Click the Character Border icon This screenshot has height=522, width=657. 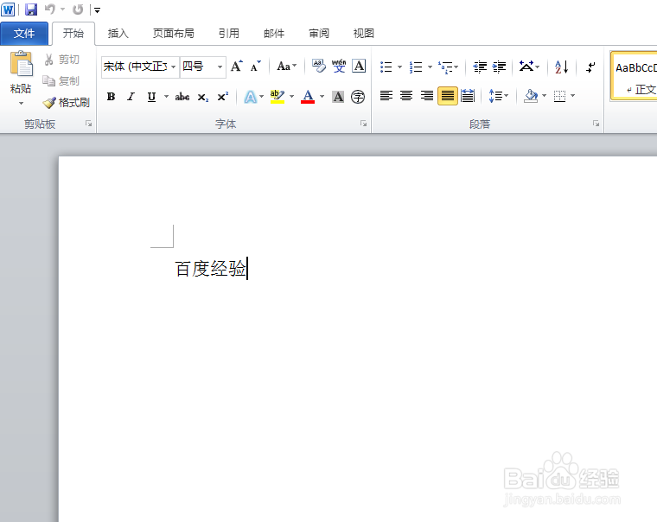point(359,67)
